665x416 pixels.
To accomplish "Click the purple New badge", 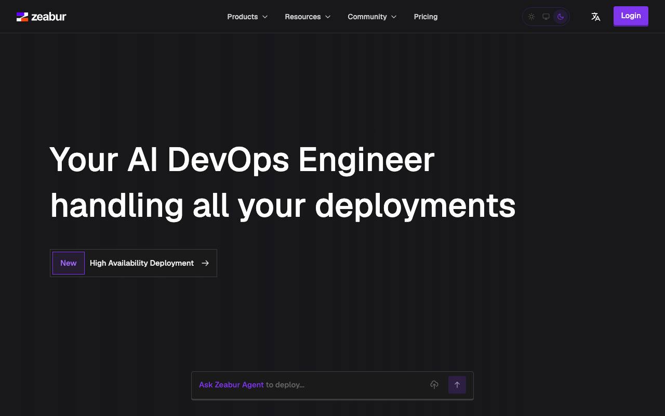I will pyautogui.click(x=69, y=263).
